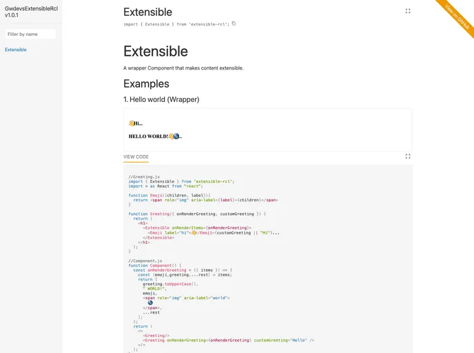Click the waving hand emoji after HELLO WORLD!
The image size is (474, 353).
(x=171, y=137)
